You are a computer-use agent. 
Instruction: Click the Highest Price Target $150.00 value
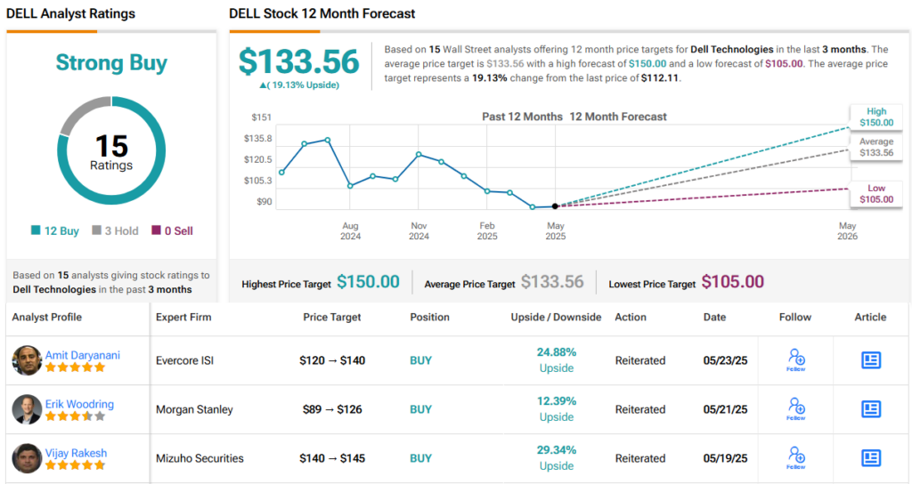[368, 282]
